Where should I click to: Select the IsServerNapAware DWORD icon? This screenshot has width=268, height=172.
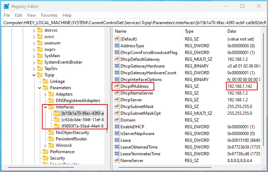click(x=117, y=133)
